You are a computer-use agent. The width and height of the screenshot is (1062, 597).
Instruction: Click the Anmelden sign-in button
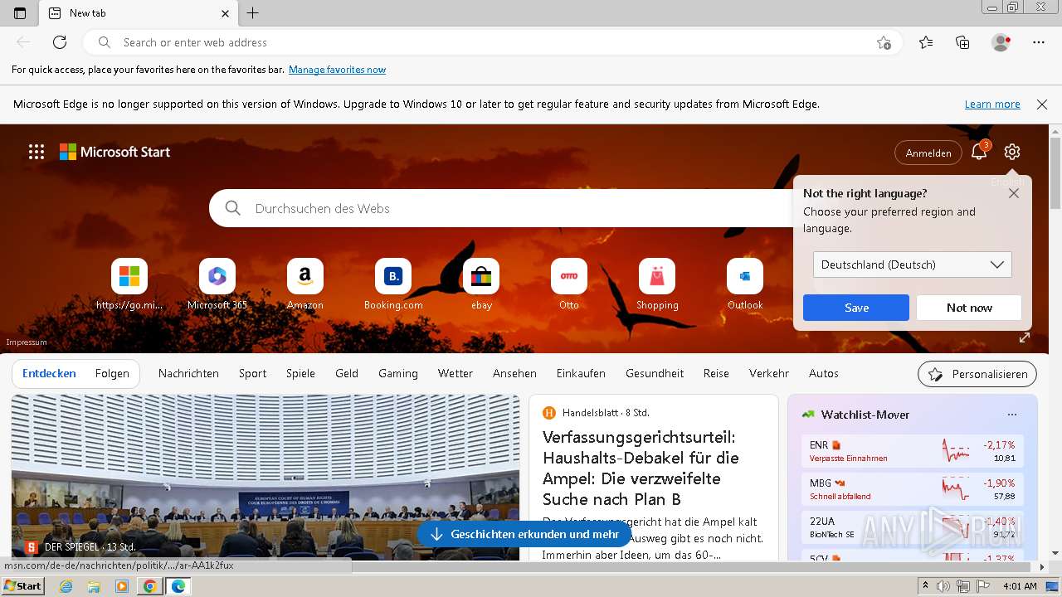pyautogui.click(x=928, y=153)
